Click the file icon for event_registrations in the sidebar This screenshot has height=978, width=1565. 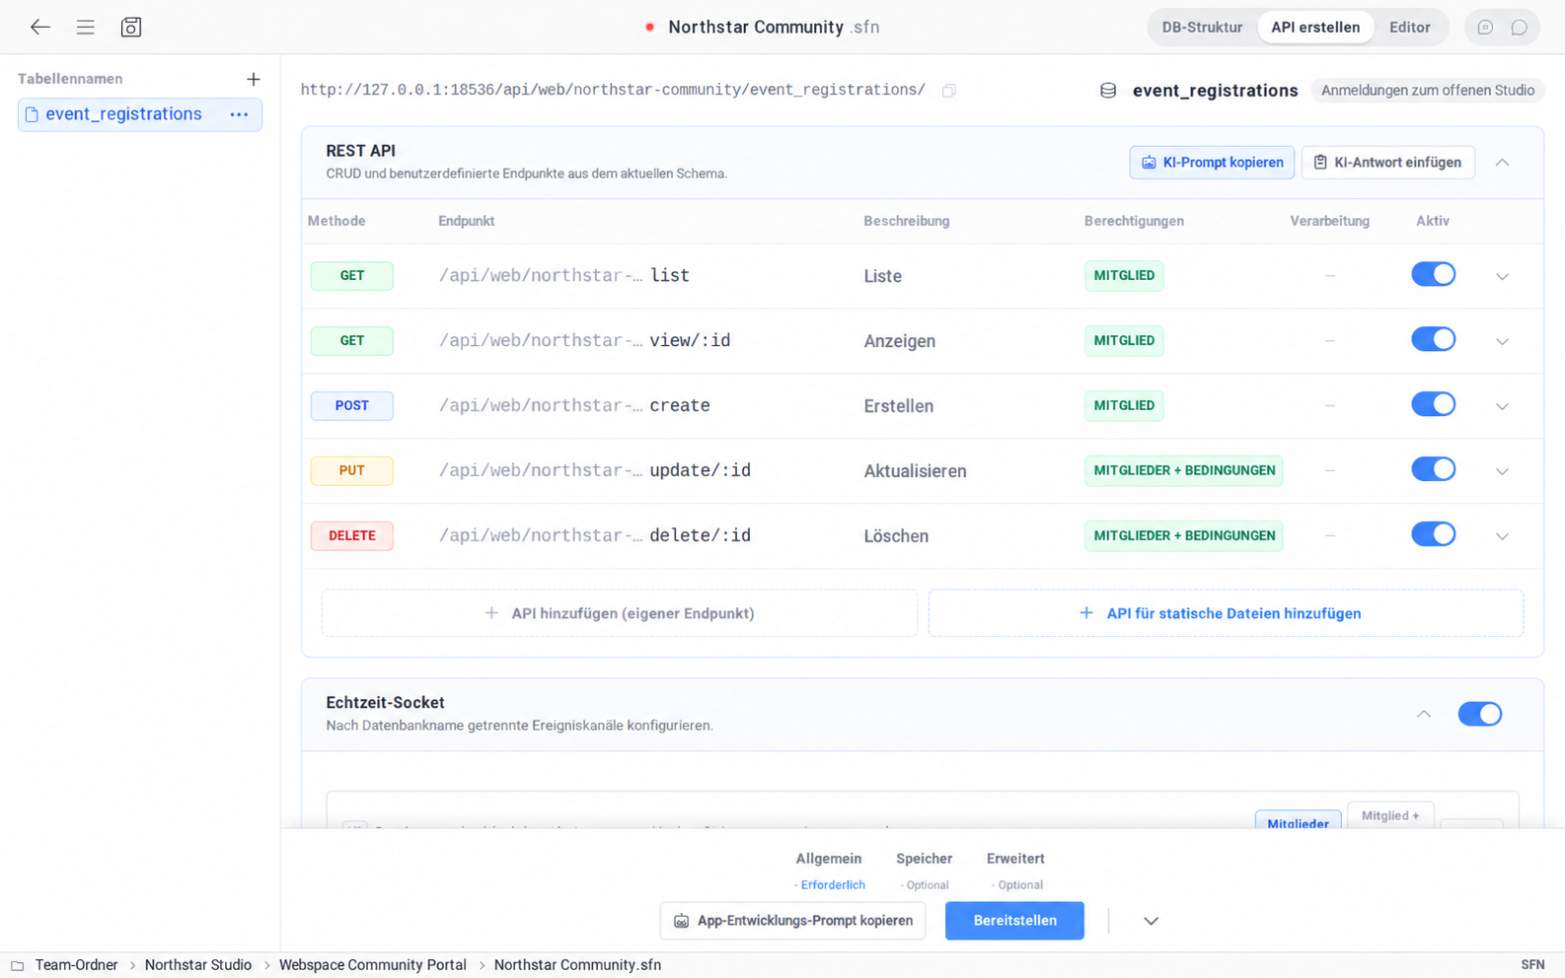coord(32,114)
